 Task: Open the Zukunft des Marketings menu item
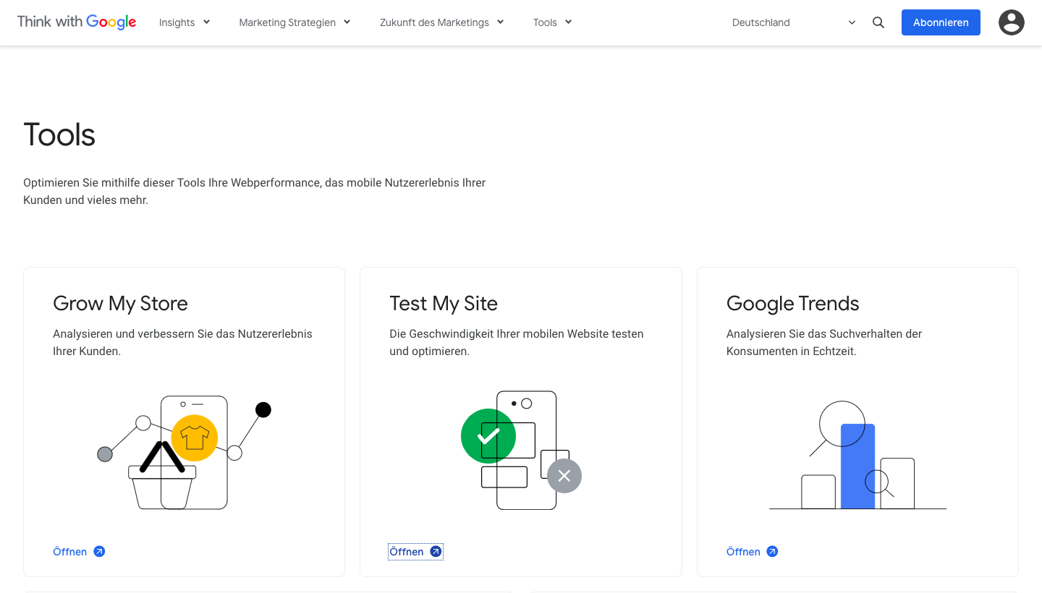pos(435,22)
